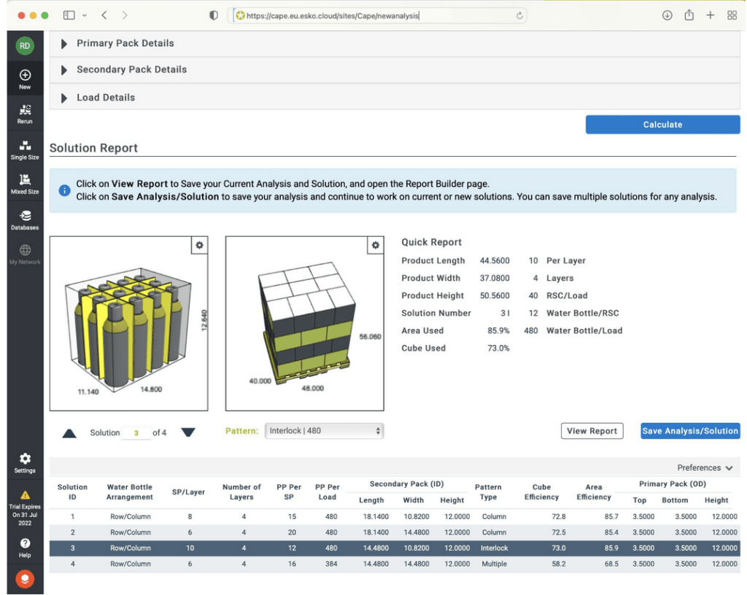This screenshot has height=595, width=747.
Task: Open the Rerun sidebar icon
Action: [25, 113]
